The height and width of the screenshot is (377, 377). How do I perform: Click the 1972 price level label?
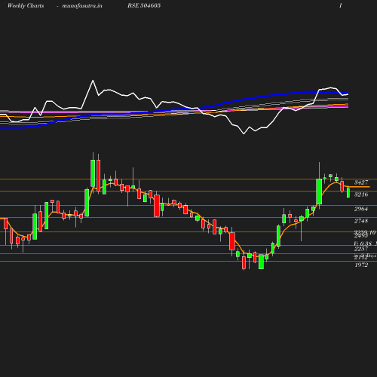pos(361,265)
